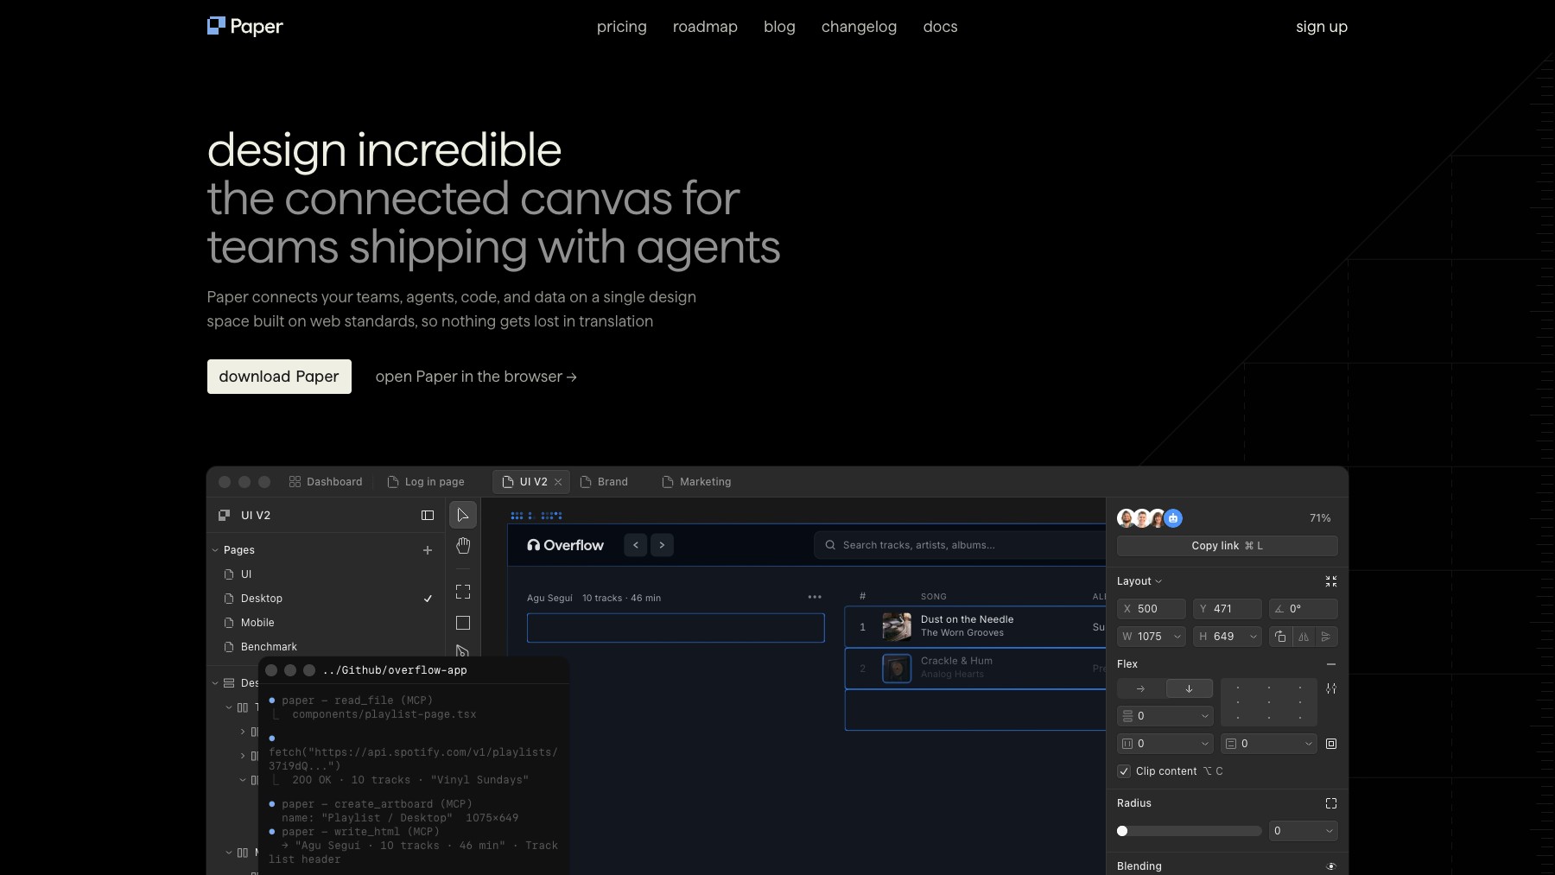The image size is (1555, 875).
Task: Click the X position 500 field
Action: coord(1152,609)
